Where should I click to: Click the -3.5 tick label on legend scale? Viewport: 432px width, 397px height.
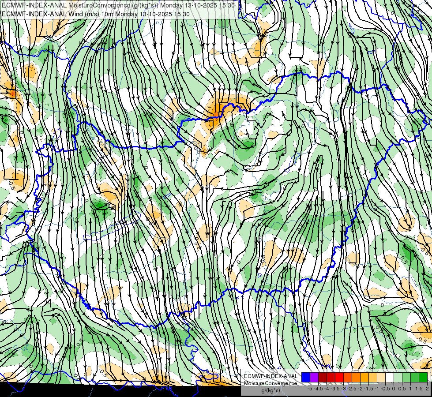coord(335,389)
